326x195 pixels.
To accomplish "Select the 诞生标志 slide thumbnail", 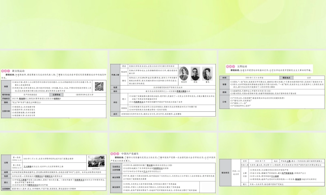I will click(272, 164).
